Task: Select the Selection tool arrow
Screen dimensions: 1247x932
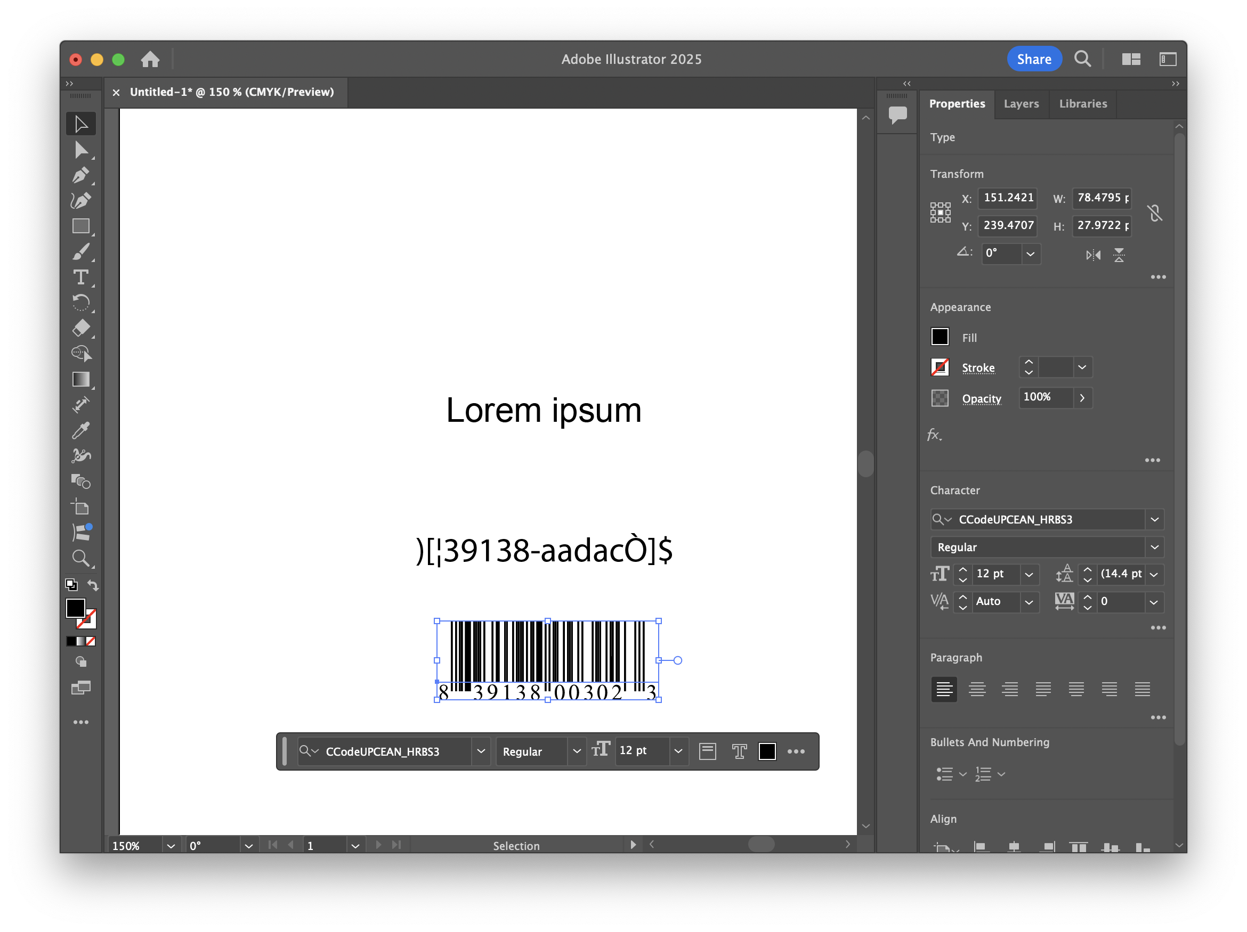Action: click(x=80, y=124)
